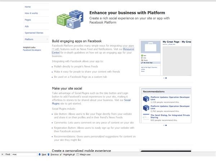Open the Facebook Developers helpful link
This screenshot has width=216, height=161.
(x=32, y=50)
